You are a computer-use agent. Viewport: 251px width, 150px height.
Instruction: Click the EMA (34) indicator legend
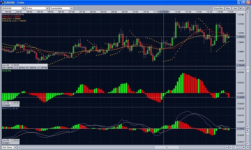[11, 19]
